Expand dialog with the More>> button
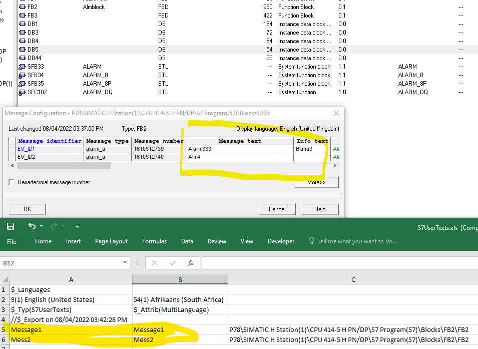 pyautogui.click(x=316, y=182)
